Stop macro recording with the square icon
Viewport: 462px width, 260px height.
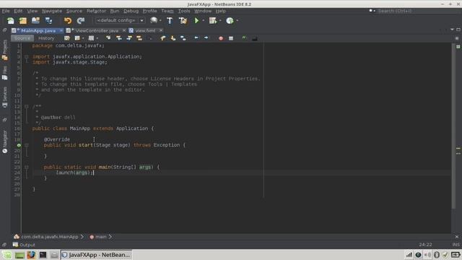(231, 38)
